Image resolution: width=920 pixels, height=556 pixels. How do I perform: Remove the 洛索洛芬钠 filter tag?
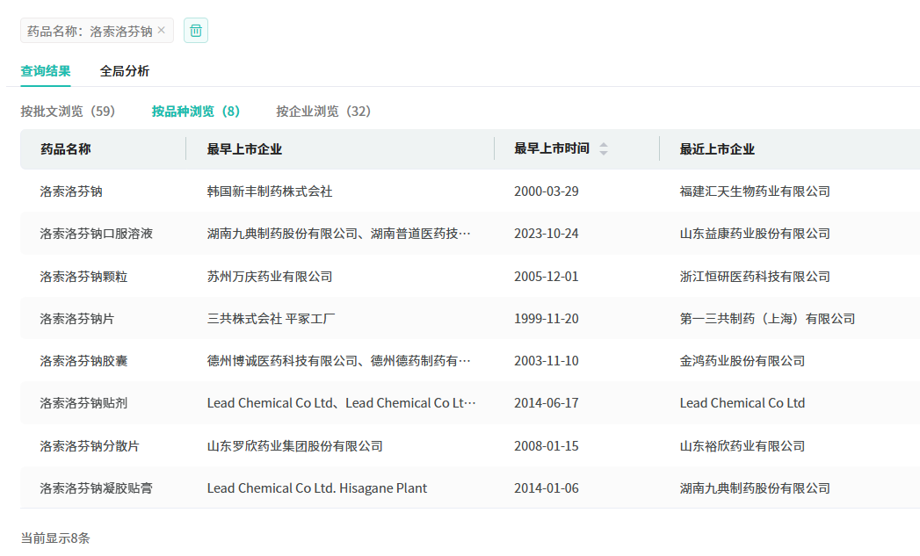click(x=161, y=31)
